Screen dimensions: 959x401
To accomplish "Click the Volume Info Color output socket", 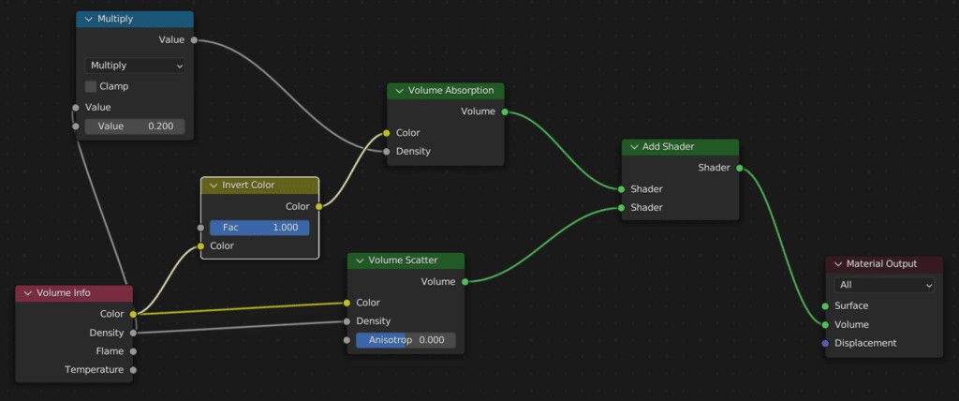I will coord(133,314).
